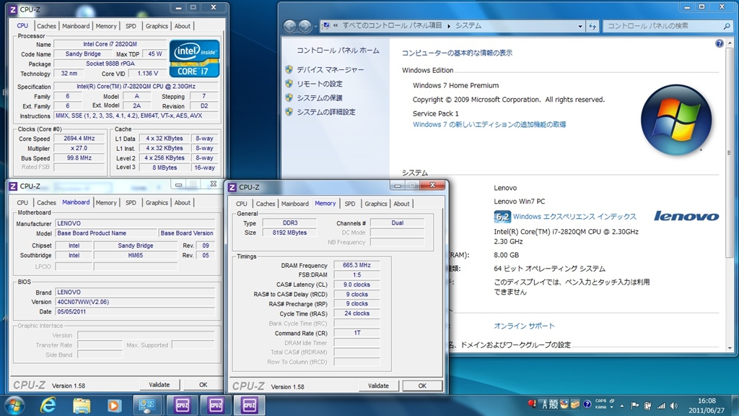Click control panel scrollbar down arrow
Viewport: 739px width, 416px height.
point(730,348)
